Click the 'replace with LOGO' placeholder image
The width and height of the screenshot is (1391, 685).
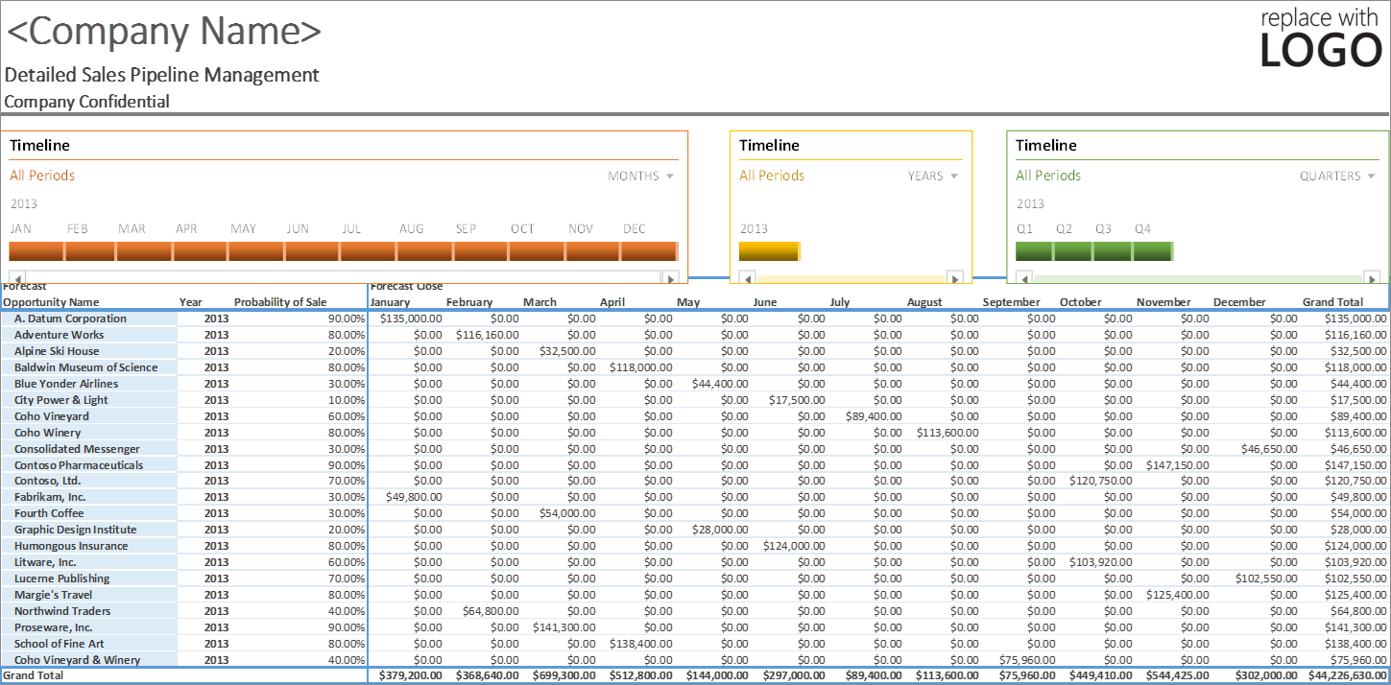[1321, 38]
